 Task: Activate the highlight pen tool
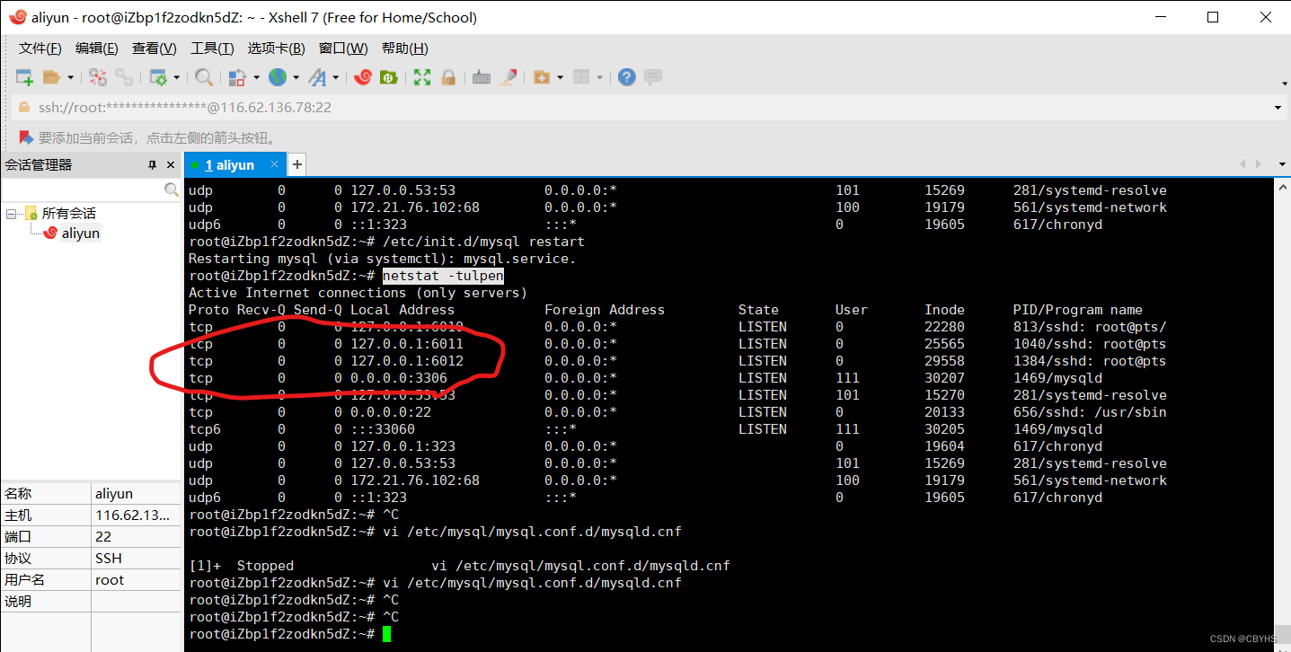coord(508,77)
